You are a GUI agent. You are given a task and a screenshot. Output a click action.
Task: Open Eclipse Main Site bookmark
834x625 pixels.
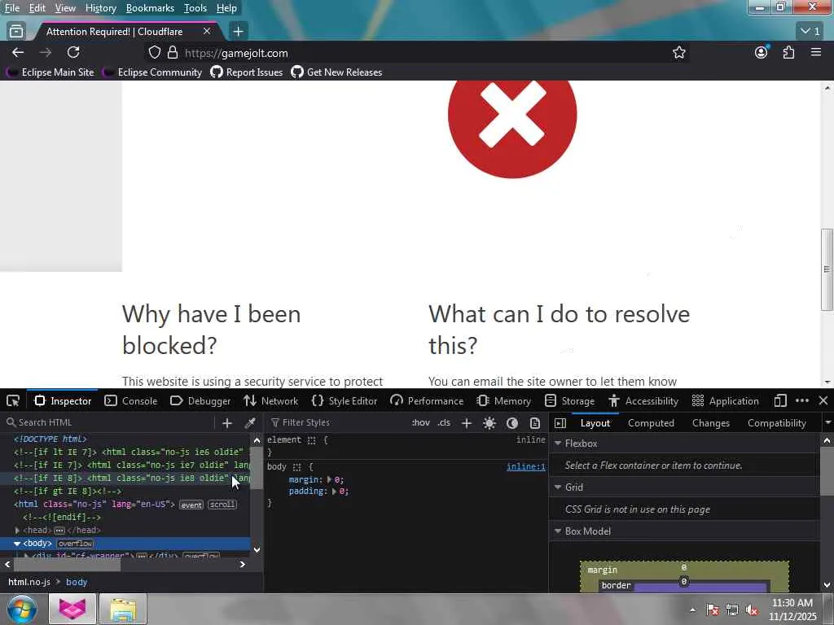pyautogui.click(x=50, y=72)
